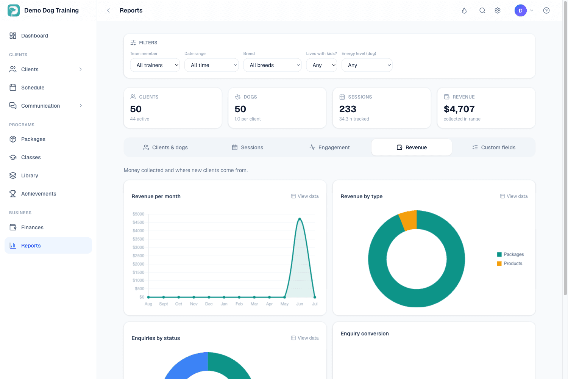Click the Communication chat bubbles icon
The image size is (568, 379).
pos(13,106)
